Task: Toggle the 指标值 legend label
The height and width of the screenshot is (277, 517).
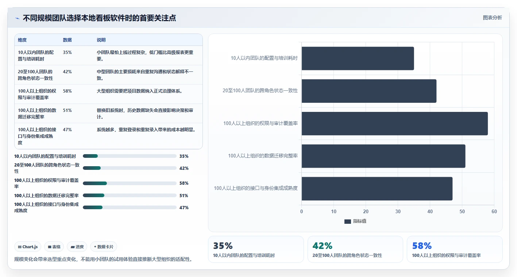Action: [359, 221]
